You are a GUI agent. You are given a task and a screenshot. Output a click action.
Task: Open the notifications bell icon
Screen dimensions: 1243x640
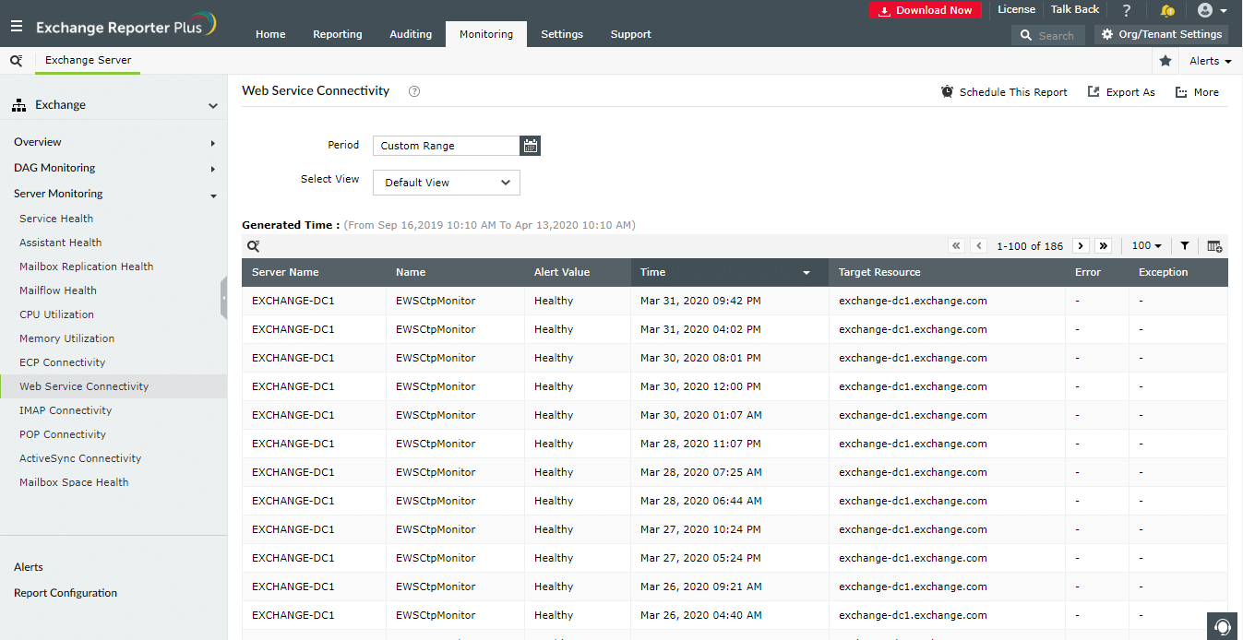click(x=1167, y=10)
